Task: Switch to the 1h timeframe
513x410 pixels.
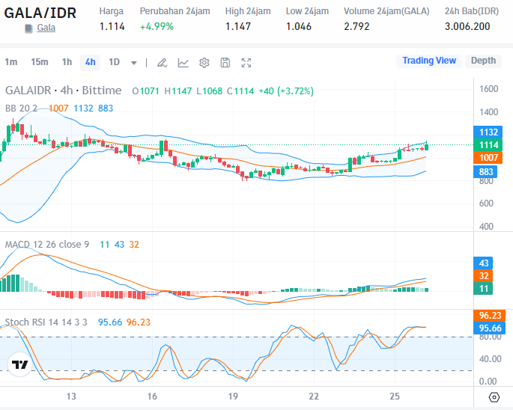Action: [x=67, y=62]
